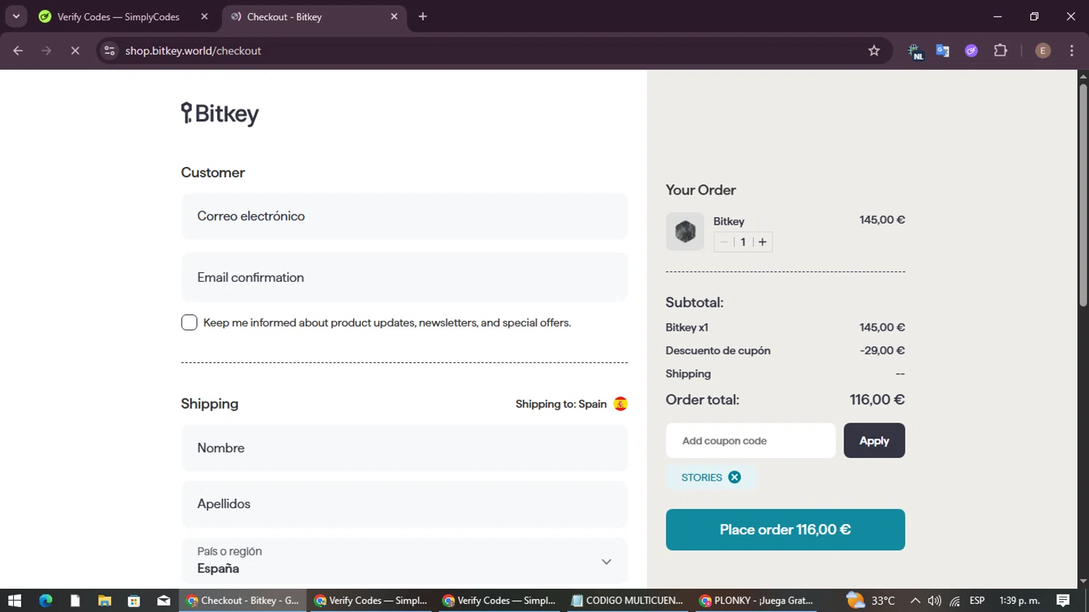
Task: Check the keep me informed checkbox
Action: click(189, 322)
